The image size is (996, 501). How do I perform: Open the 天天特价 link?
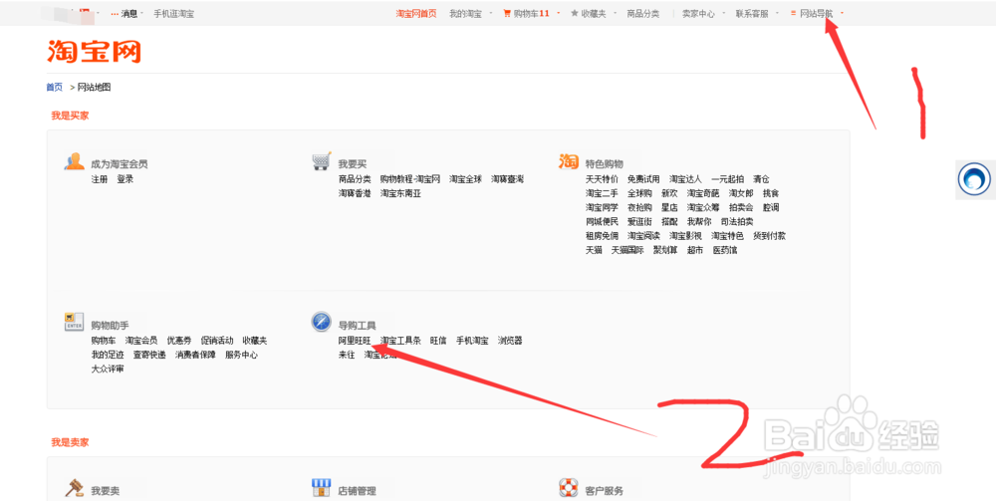[x=602, y=179]
